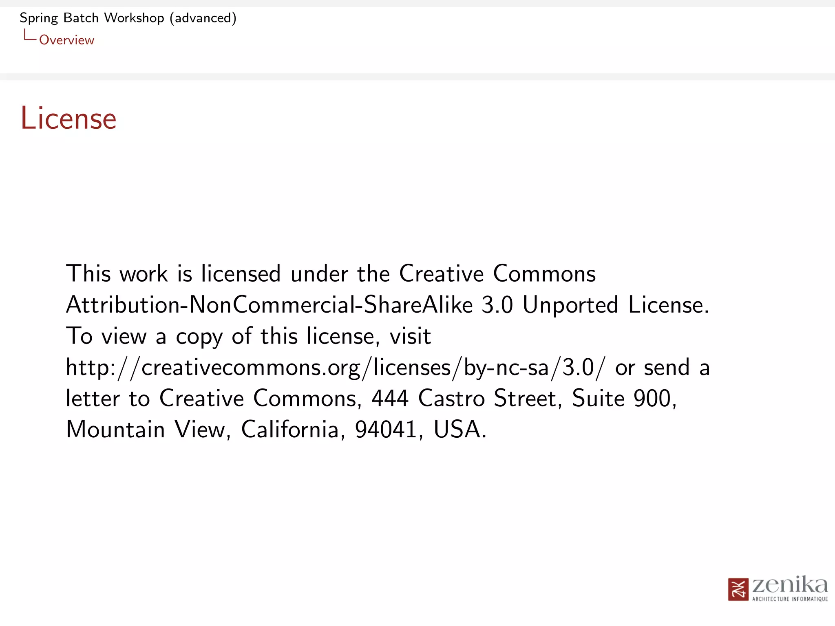Open the creativecommons.org licenses URL
Viewport: 835px width, 626px height.
[x=336, y=367]
